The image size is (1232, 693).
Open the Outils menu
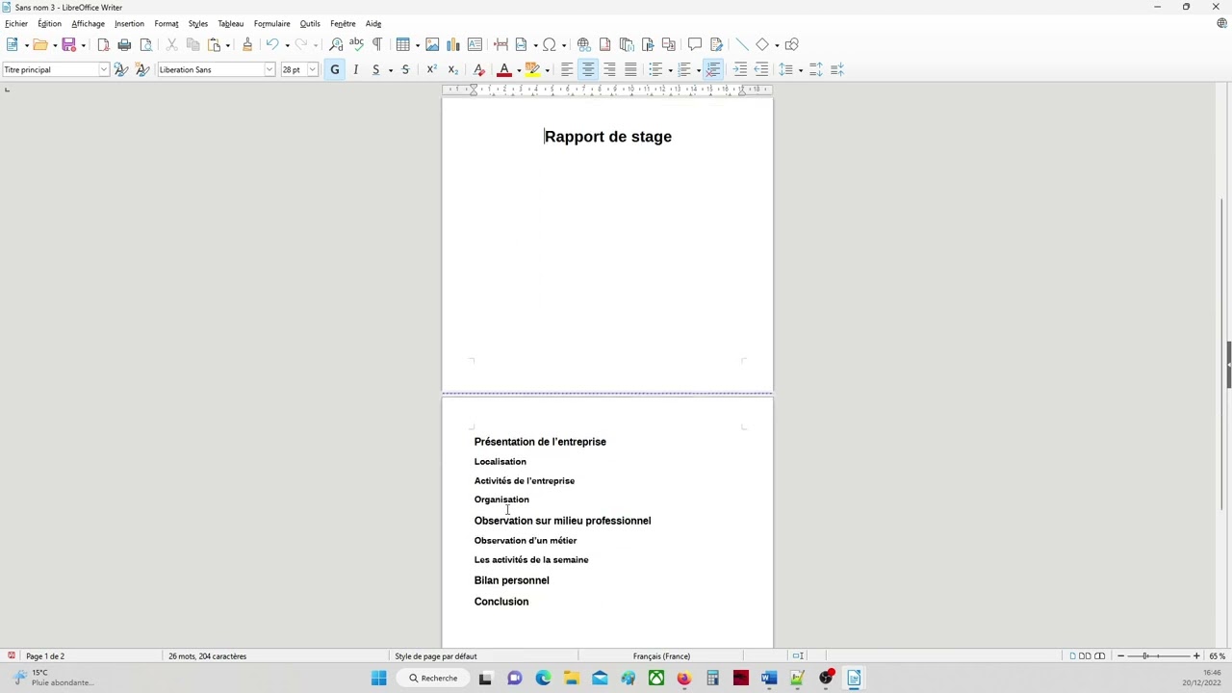click(310, 23)
